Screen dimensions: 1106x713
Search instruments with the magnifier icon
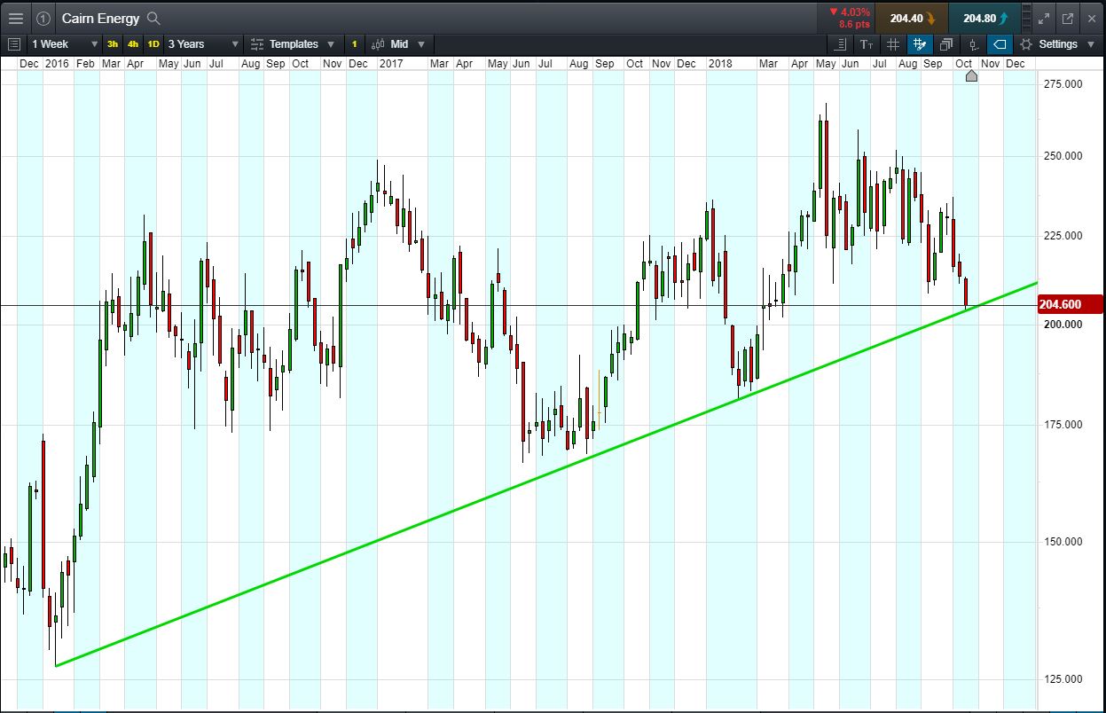pos(153,18)
